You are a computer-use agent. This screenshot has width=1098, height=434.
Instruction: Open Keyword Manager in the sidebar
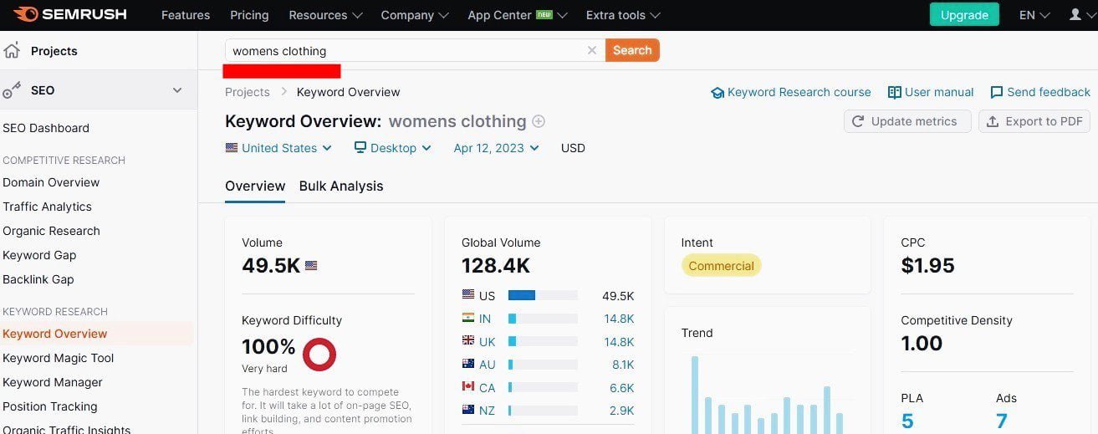53,382
